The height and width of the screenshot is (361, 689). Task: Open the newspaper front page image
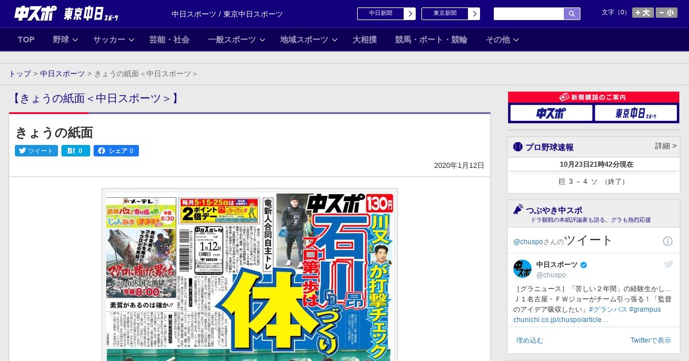[x=250, y=275]
